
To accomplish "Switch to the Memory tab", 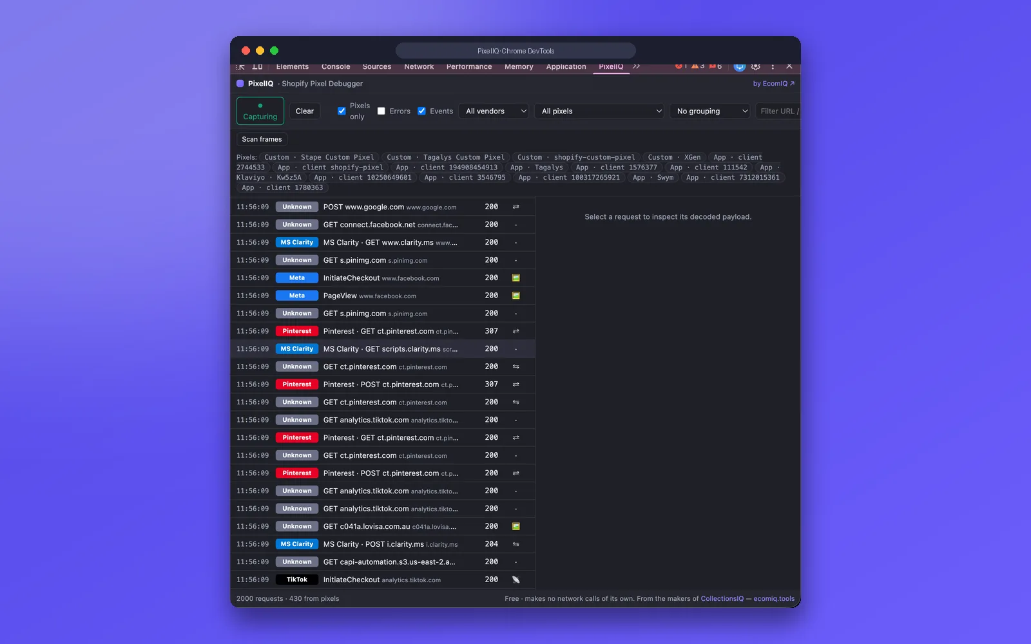I will (519, 66).
